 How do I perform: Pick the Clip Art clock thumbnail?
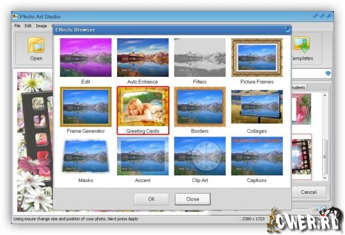click(x=200, y=156)
